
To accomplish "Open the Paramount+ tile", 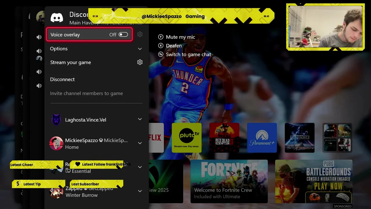I will 262,138.
